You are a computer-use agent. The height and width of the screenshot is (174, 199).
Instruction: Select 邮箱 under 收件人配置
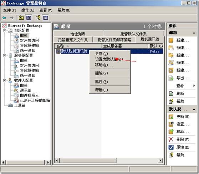pos(24,85)
